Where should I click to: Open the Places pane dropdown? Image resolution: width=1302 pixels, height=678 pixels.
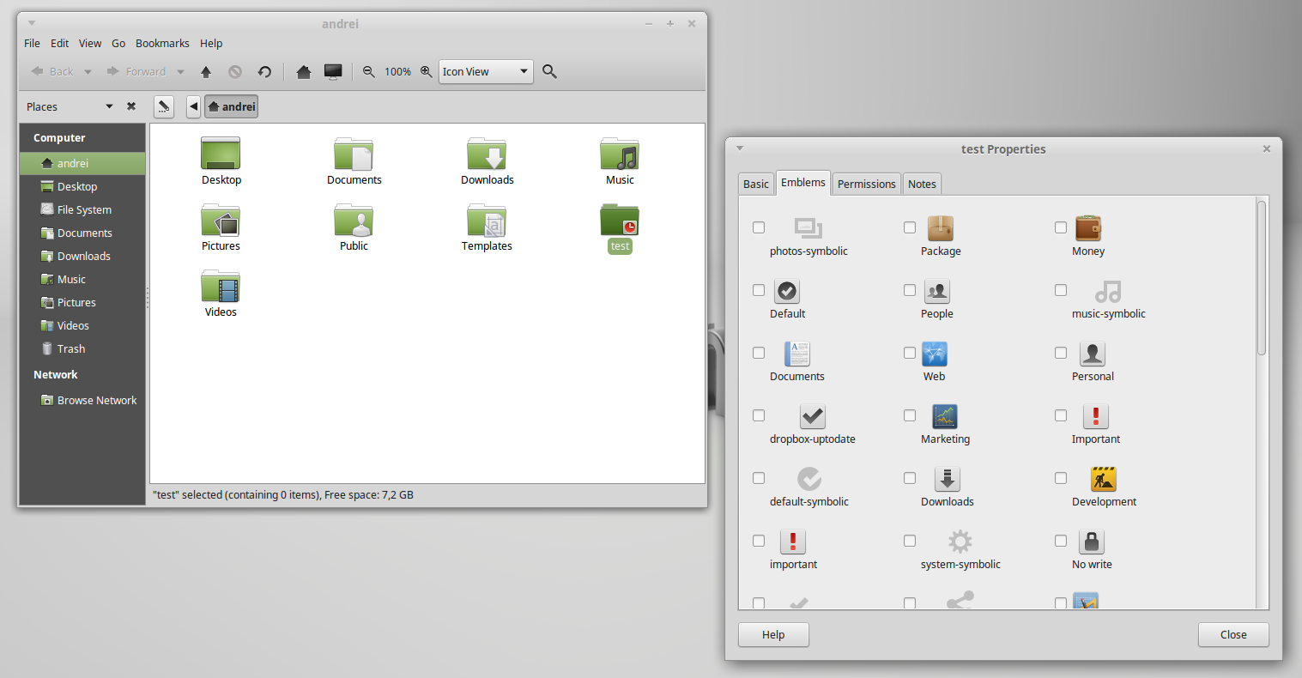tap(109, 106)
